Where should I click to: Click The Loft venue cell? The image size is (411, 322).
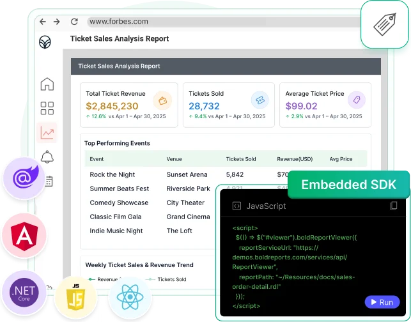179,231
